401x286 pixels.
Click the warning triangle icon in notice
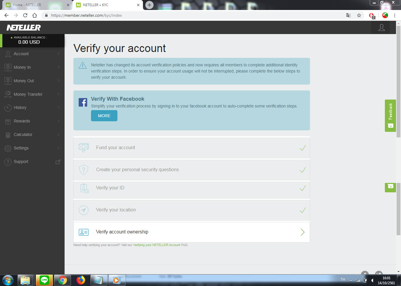pos(83,65)
